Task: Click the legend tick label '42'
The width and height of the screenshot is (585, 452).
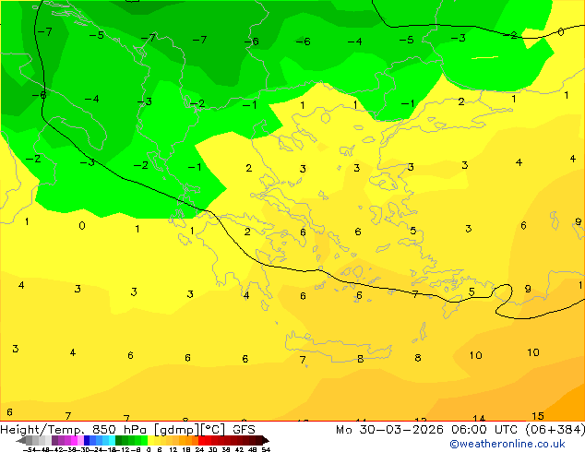Action: [x=239, y=449]
